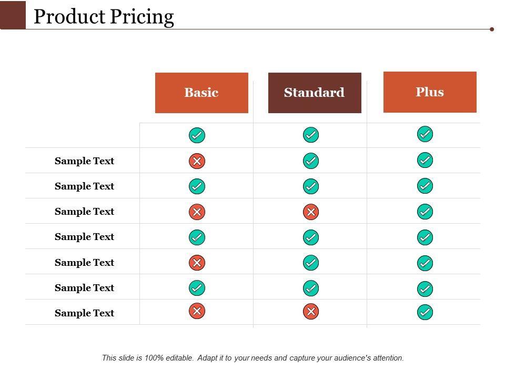
Task: Click Basic red cross in first Sample Text row
Action: coord(197,161)
